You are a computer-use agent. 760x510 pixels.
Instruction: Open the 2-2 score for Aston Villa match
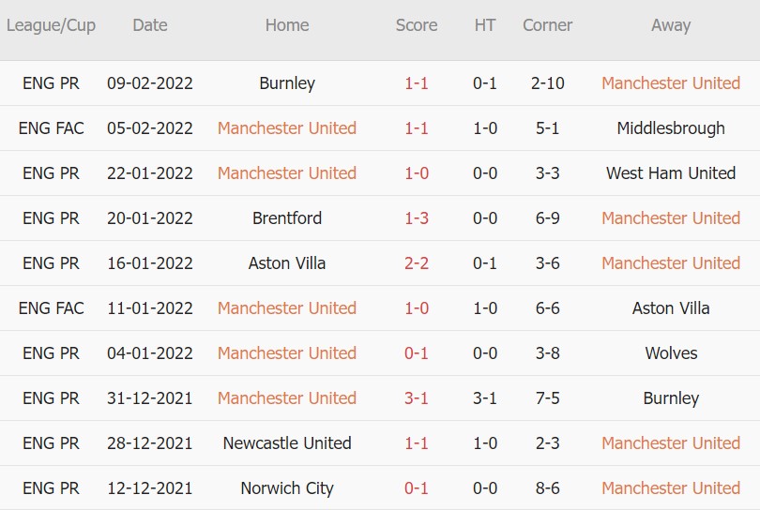pyautogui.click(x=417, y=263)
